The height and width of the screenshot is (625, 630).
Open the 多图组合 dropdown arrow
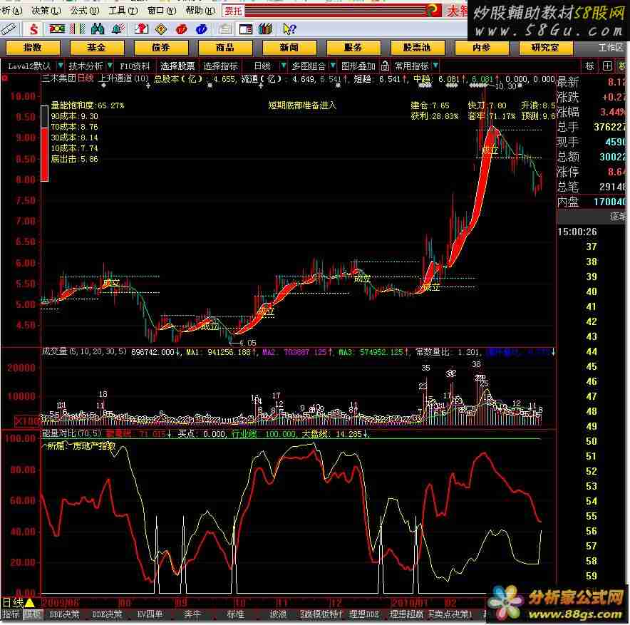[x=332, y=65]
